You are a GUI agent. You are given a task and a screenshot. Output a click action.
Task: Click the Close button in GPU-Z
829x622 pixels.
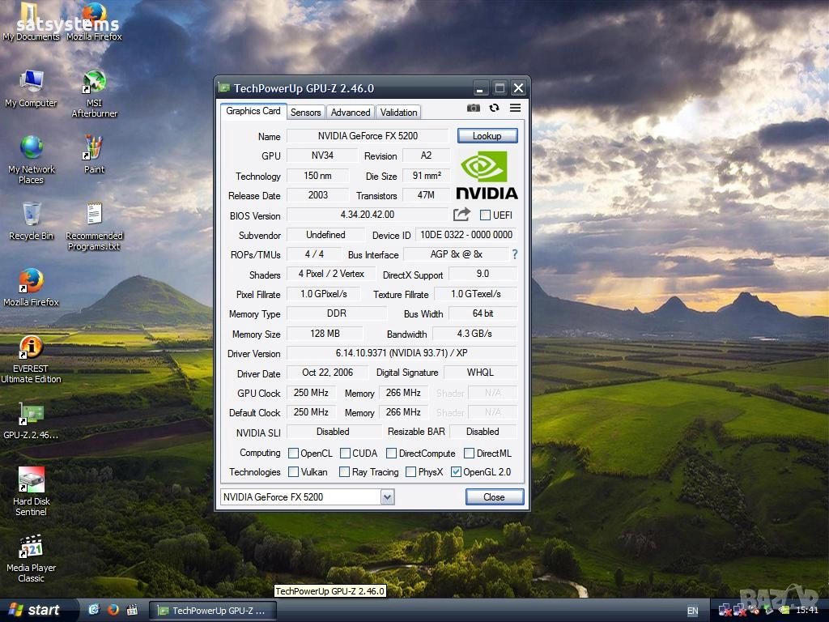click(x=494, y=497)
